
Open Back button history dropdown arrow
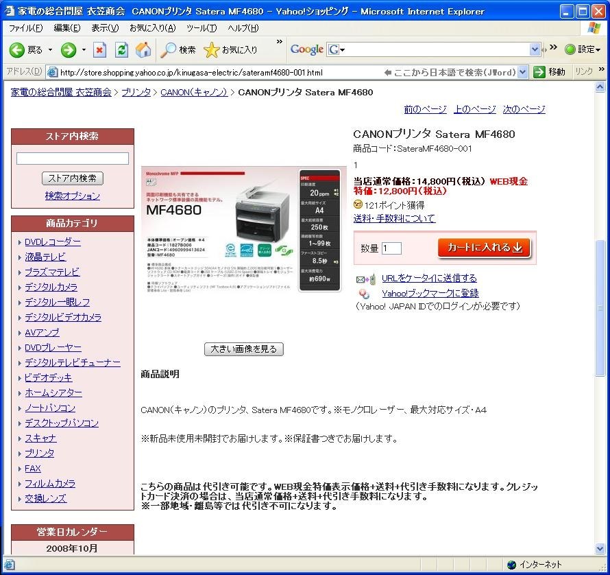pos(50,50)
